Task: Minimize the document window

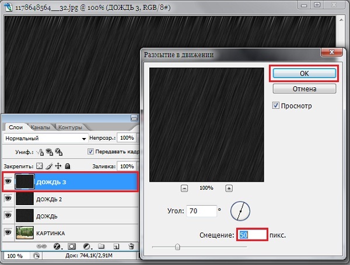Action: (304, 5)
